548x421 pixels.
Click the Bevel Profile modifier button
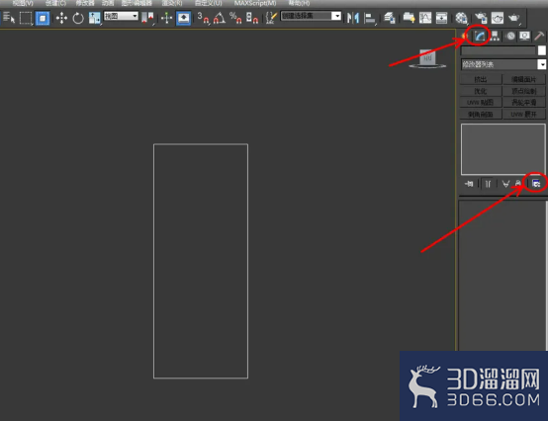point(481,115)
